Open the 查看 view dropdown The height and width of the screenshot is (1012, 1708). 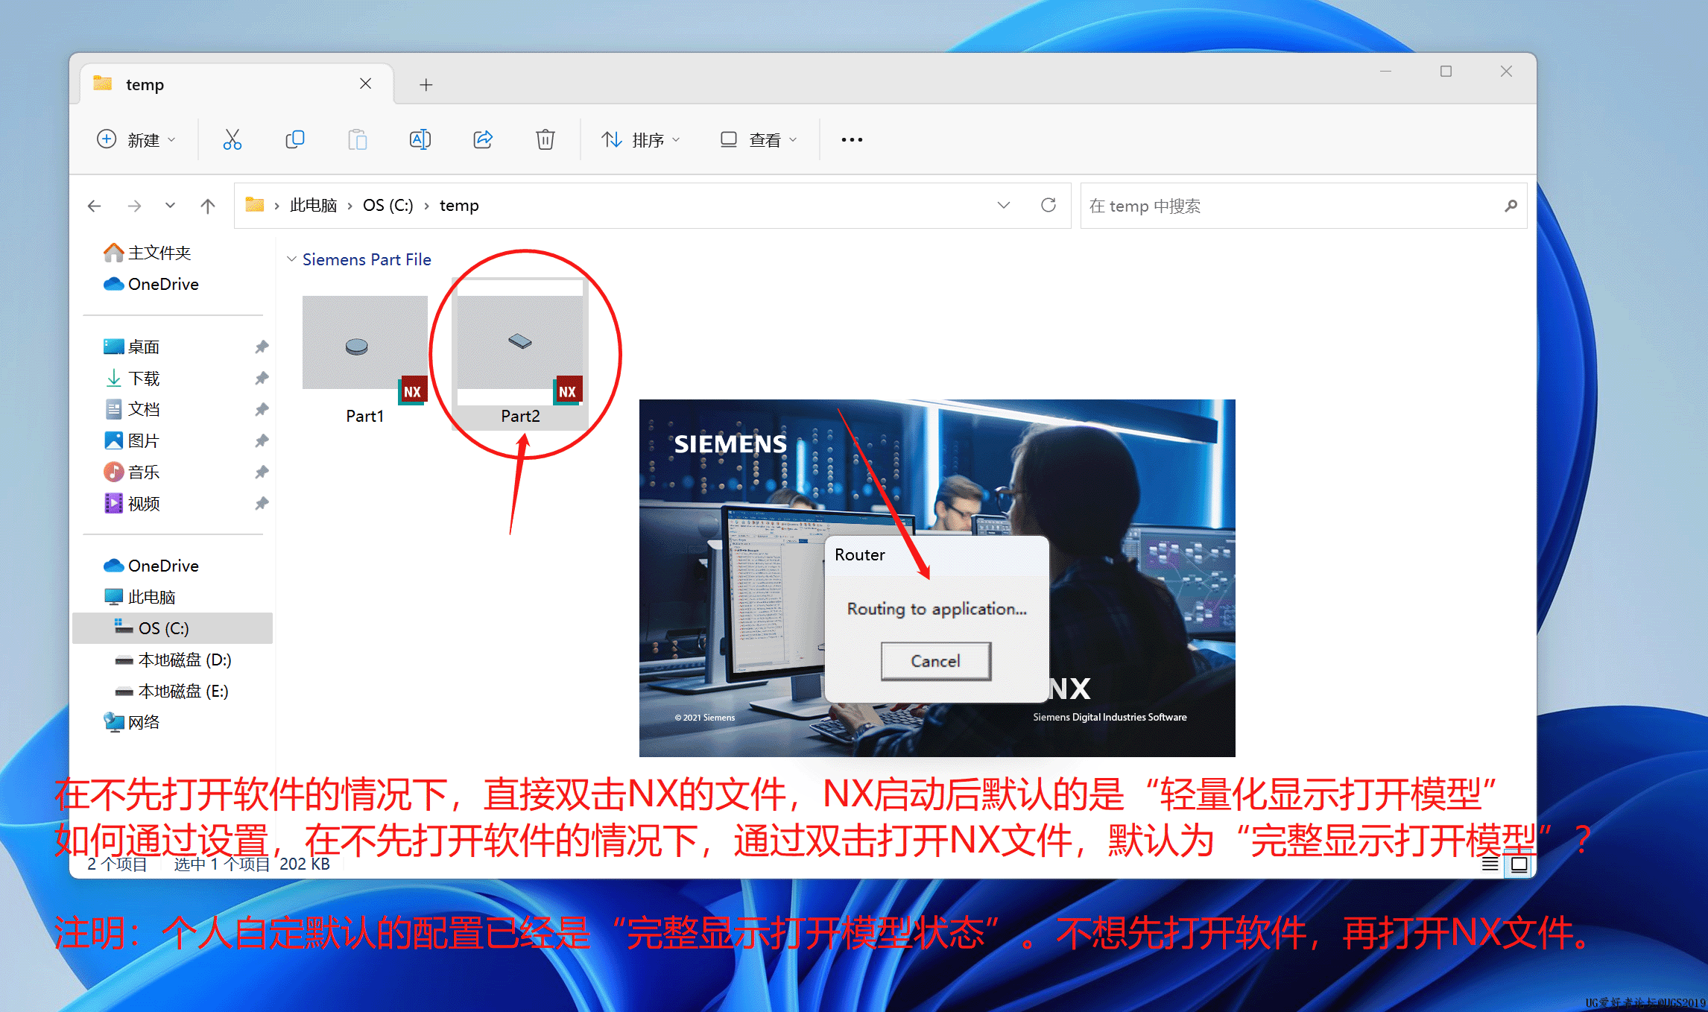click(759, 139)
